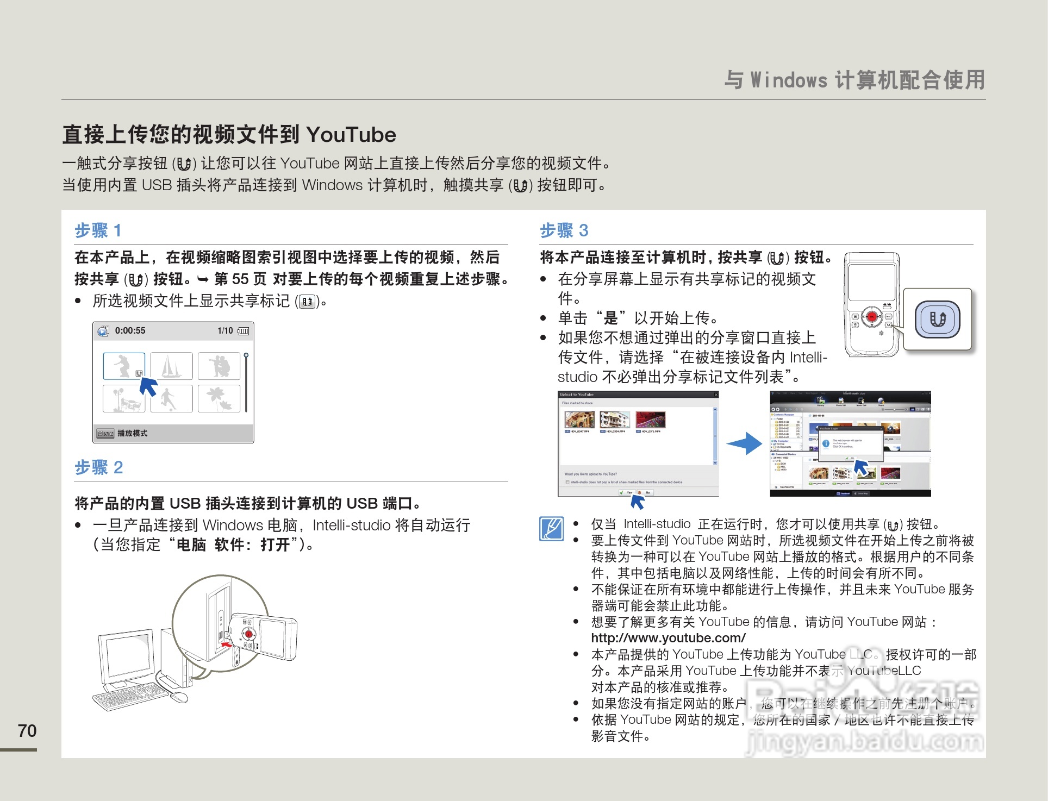Click the video play mode icon beside 0:00:55
The width and height of the screenshot is (1048, 801).
coord(103,331)
